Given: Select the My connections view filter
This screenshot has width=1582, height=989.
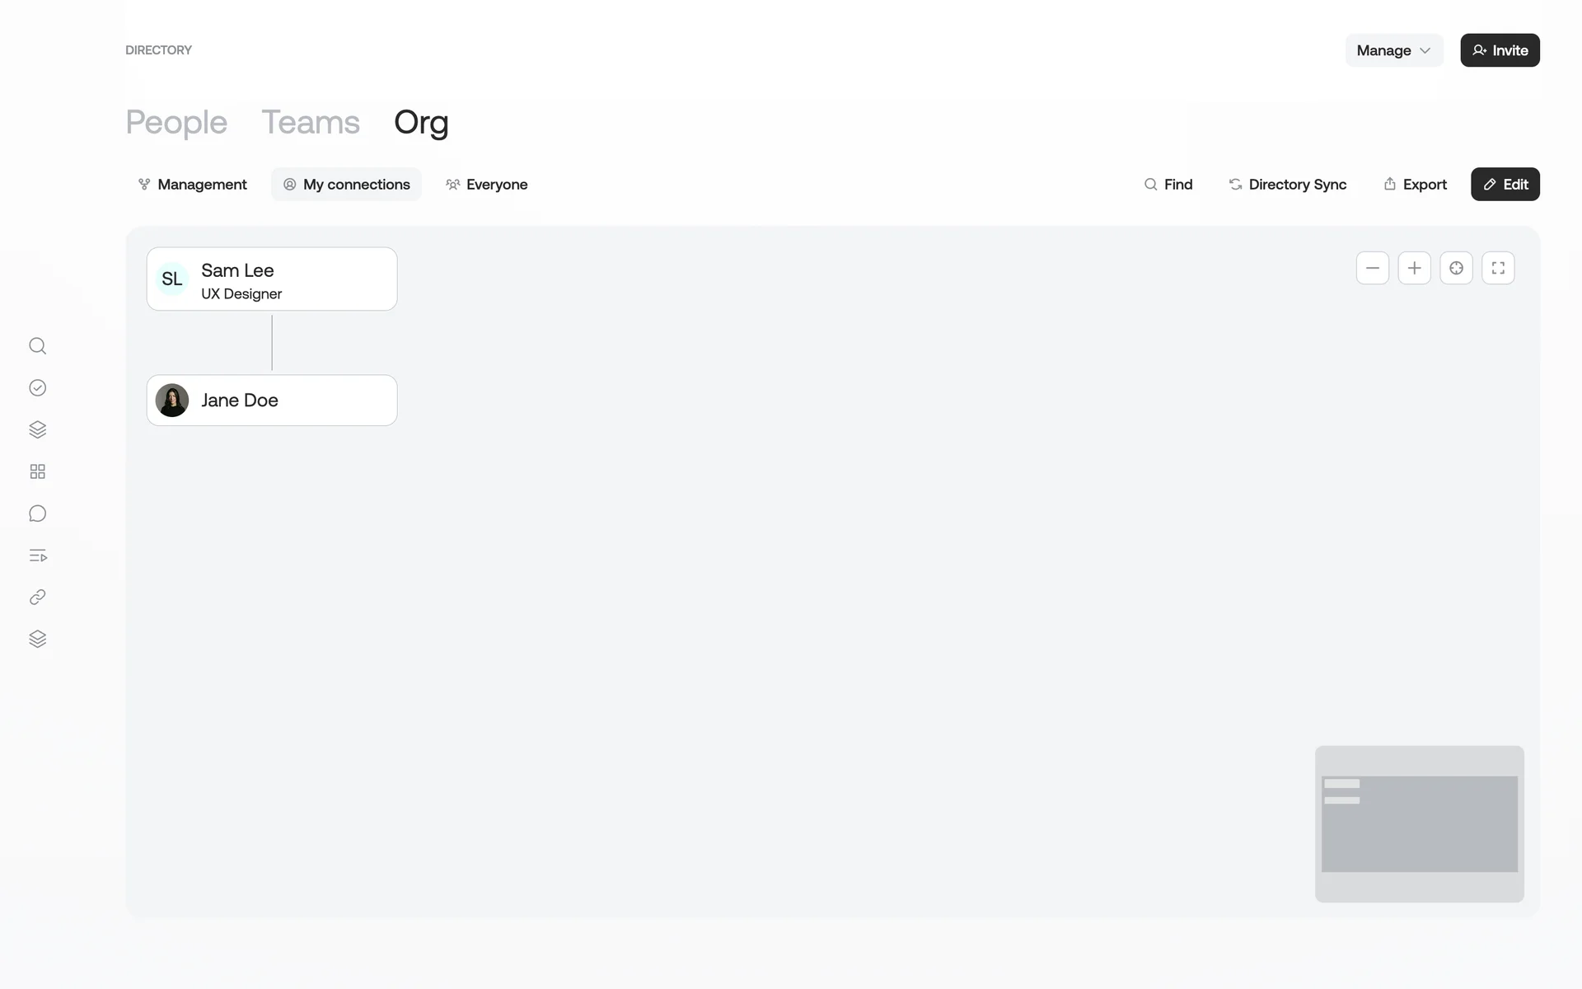Looking at the screenshot, I should click(346, 185).
